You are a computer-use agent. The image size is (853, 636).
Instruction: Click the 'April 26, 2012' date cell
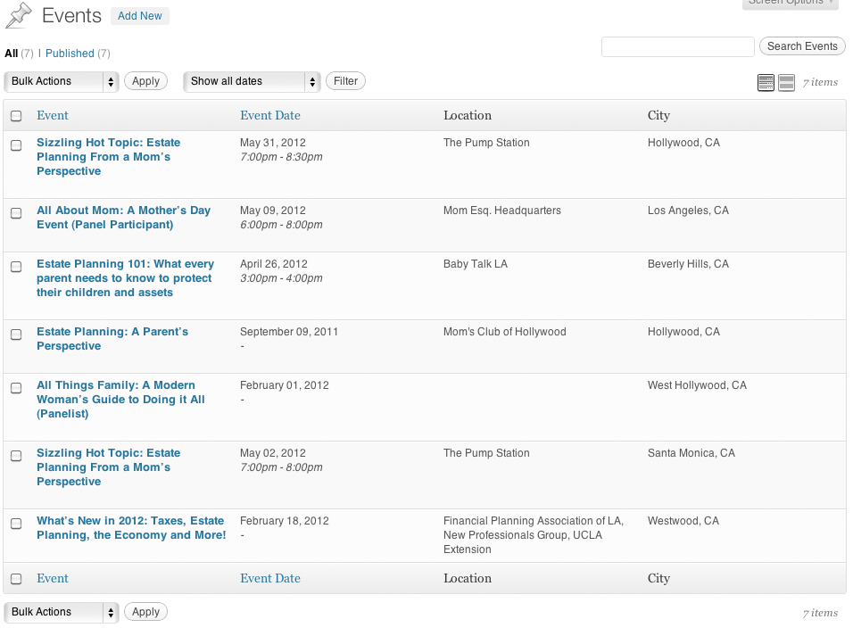(x=274, y=264)
